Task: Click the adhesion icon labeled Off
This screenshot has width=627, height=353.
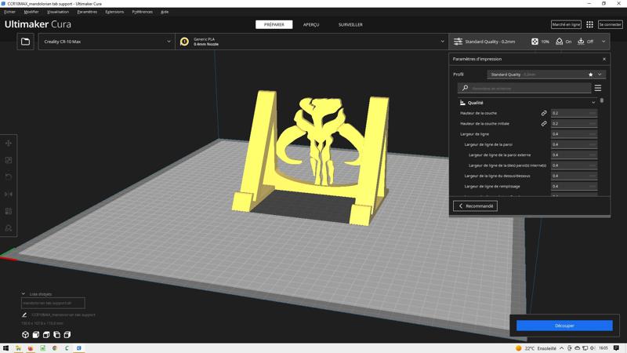Action: (x=581, y=42)
